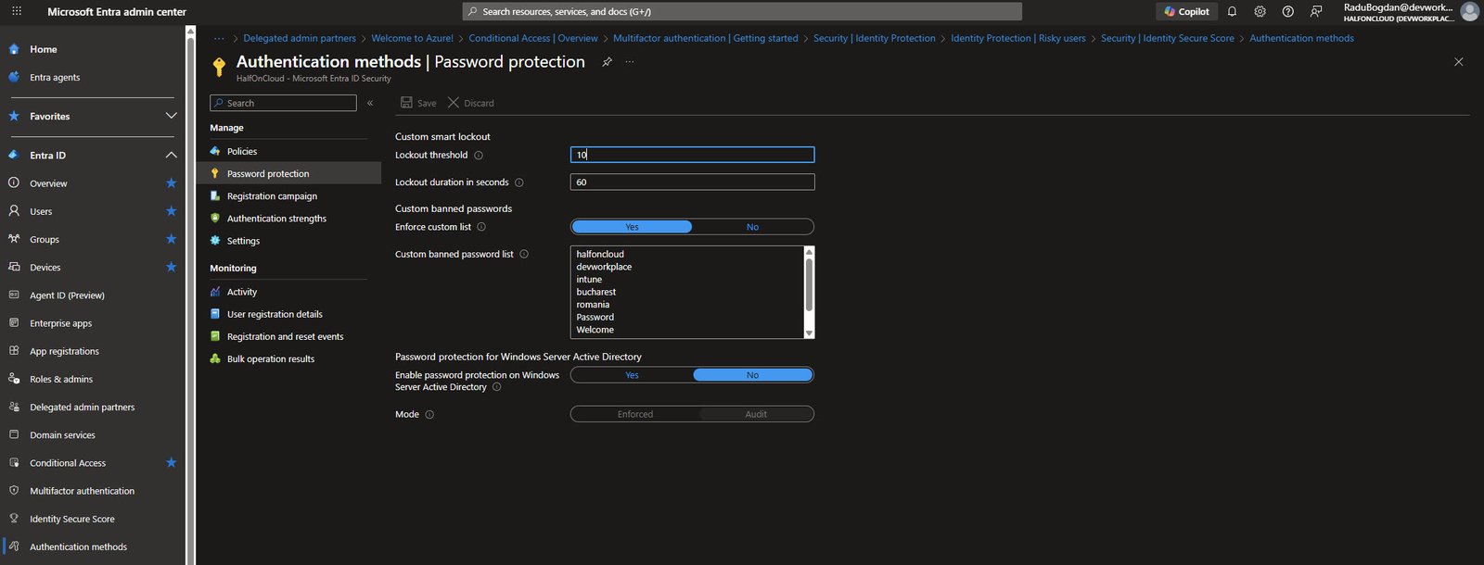Click the Lockout duration in seconds field
1484x565 pixels.
[x=692, y=182]
